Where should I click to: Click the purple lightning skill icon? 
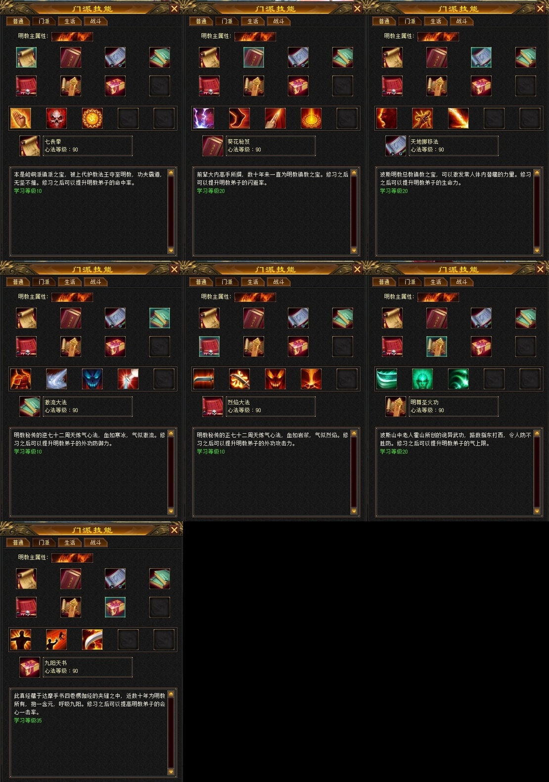point(204,118)
